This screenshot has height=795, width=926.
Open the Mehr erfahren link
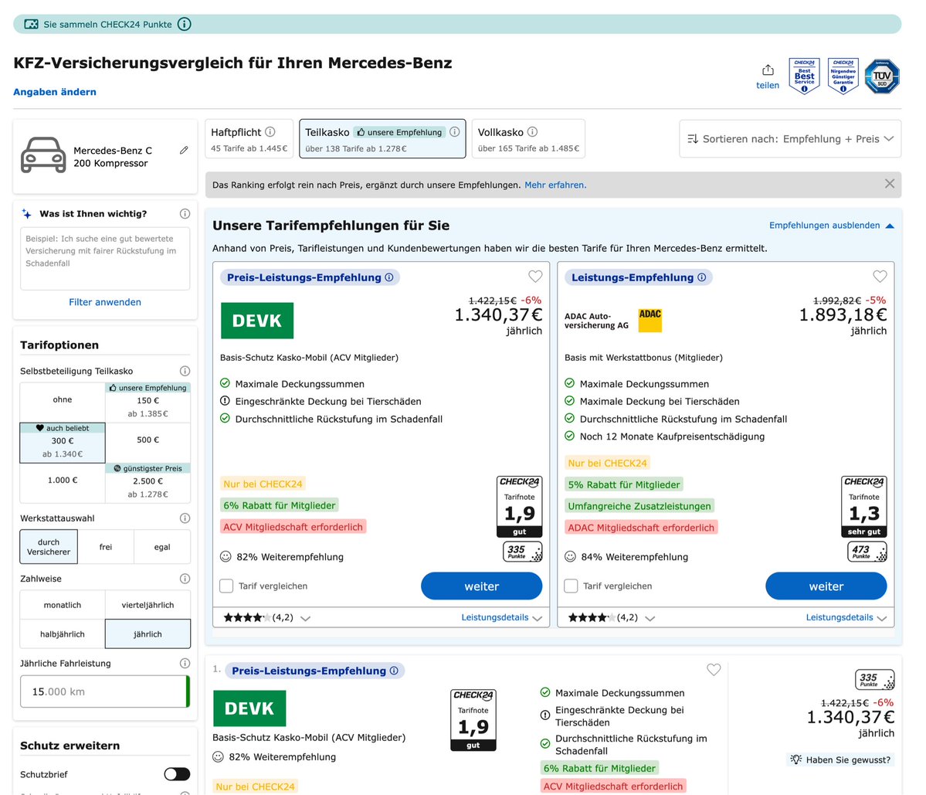pyautogui.click(x=555, y=185)
